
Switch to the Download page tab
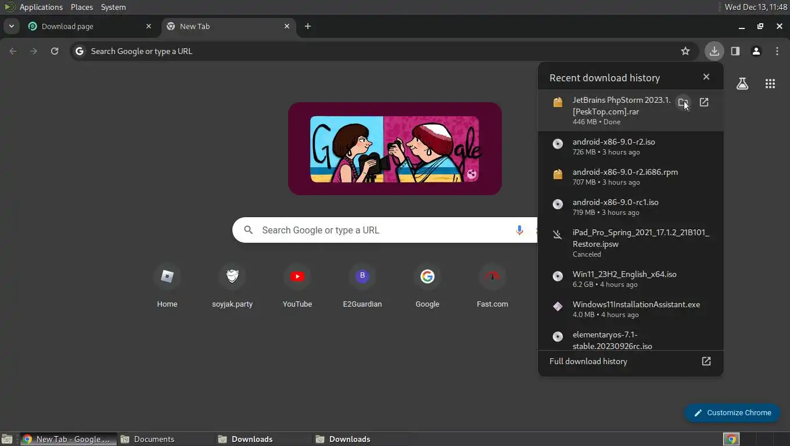pos(89,26)
